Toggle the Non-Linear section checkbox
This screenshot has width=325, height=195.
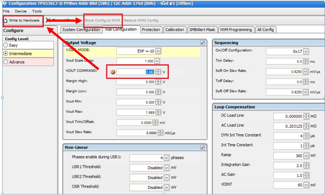[202, 147]
